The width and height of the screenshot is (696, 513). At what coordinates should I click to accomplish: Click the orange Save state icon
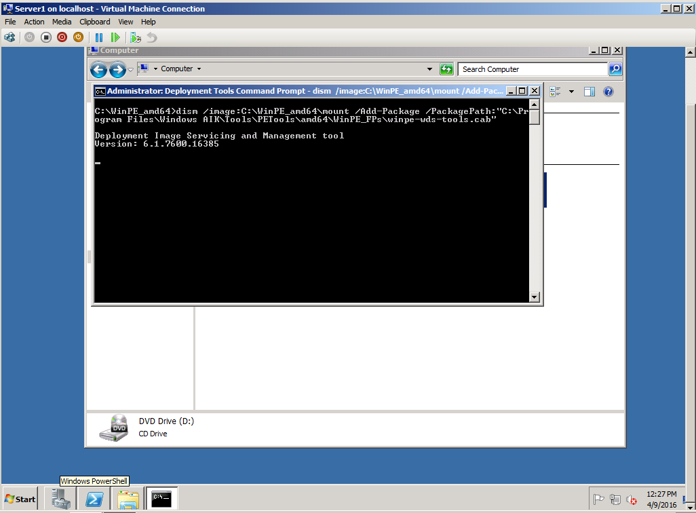coord(78,38)
